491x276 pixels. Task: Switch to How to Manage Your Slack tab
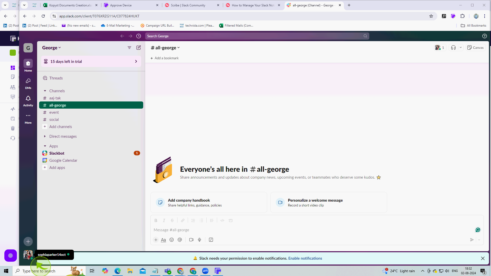253,5
